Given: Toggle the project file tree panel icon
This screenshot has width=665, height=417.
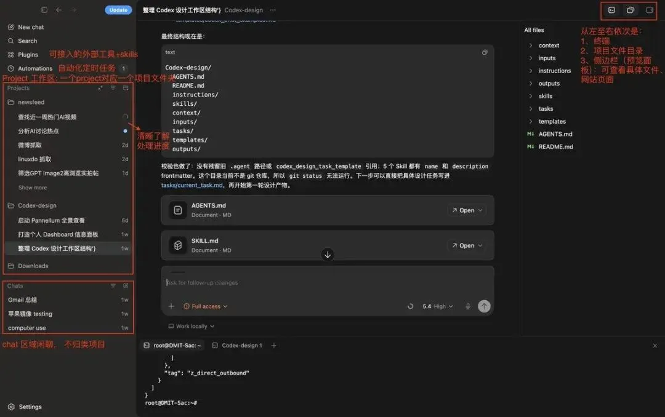Looking at the screenshot, I should point(631,10).
